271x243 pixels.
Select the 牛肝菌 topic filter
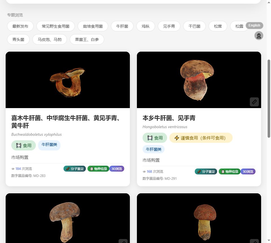tap(122, 26)
